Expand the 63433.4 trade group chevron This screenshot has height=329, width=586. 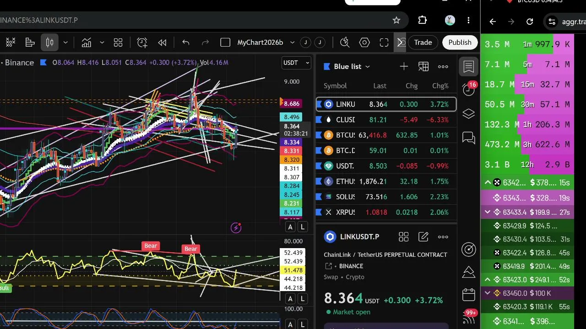click(x=488, y=212)
